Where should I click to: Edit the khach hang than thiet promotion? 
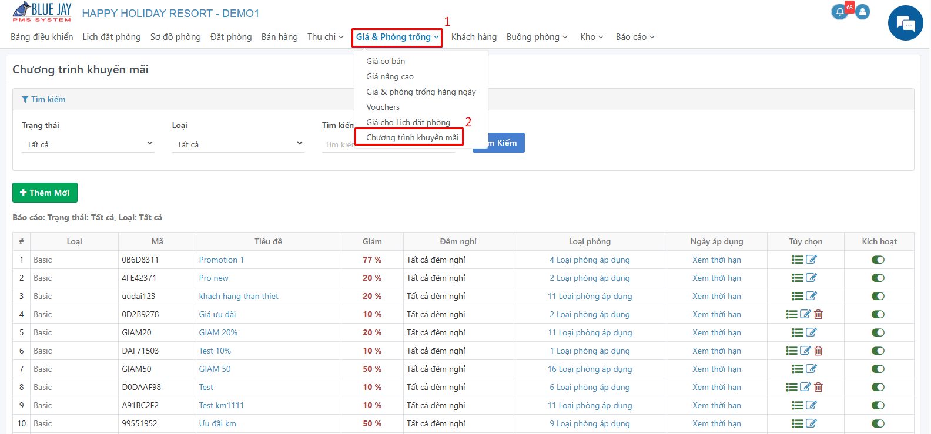[x=812, y=296]
